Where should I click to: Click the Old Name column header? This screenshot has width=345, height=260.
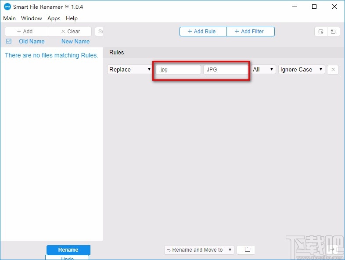[32, 41]
